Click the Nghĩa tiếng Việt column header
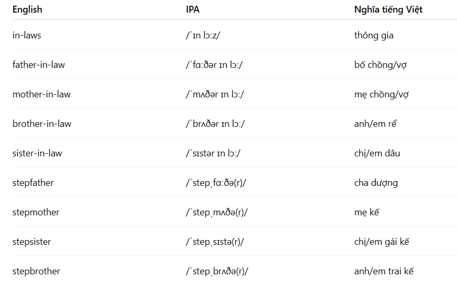The height and width of the screenshot is (288, 457). pyautogui.click(x=388, y=9)
